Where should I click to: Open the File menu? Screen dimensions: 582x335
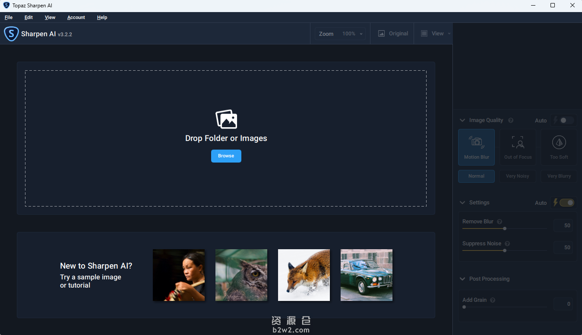point(8,17)
